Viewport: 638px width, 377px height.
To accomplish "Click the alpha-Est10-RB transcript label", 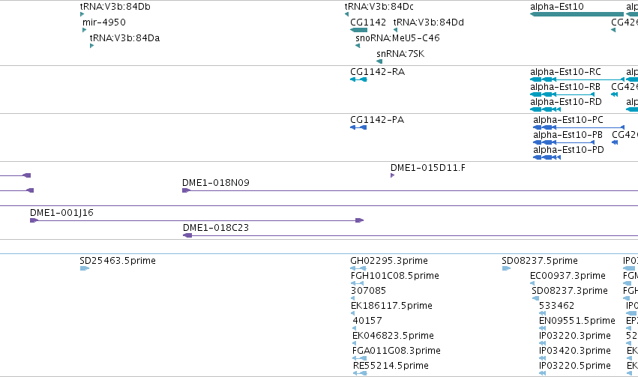I will (565, 87).
